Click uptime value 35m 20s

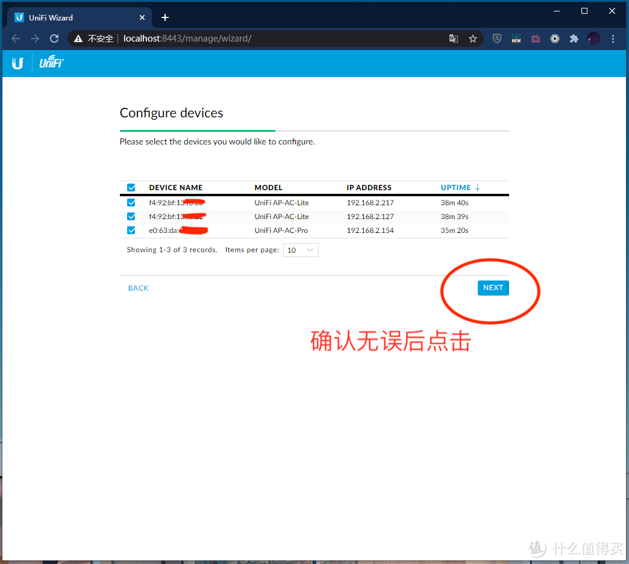[454, 231]
